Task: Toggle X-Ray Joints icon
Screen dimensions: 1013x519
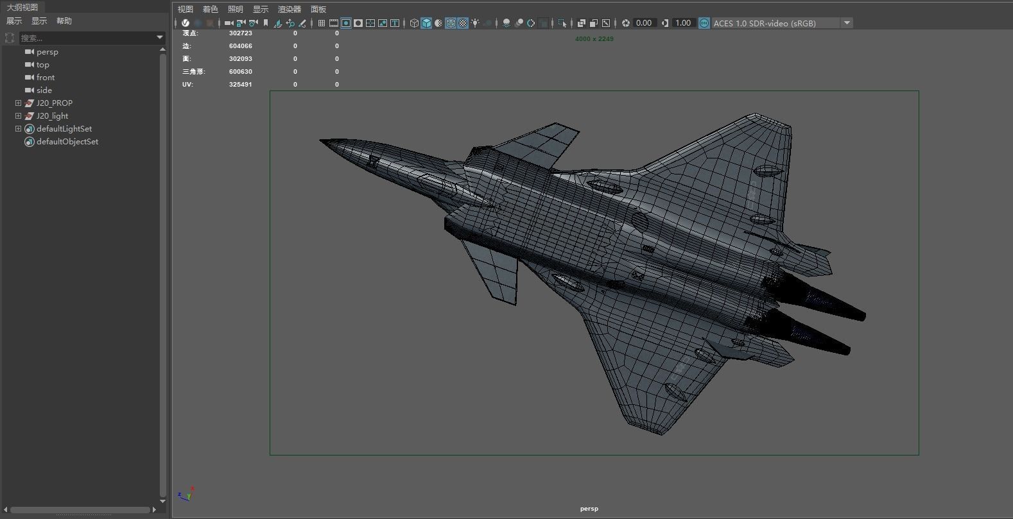Action: [606, 23]
